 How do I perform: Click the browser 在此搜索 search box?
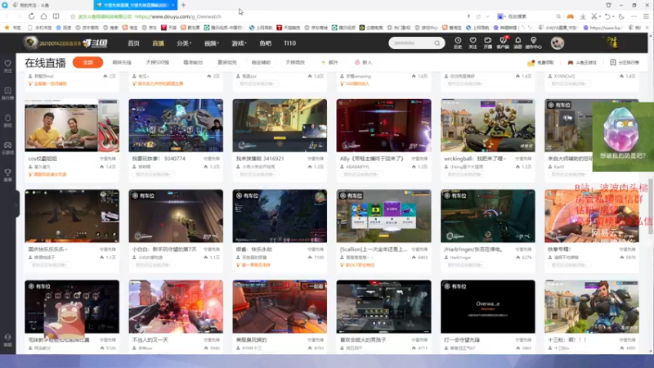click(529, 16)
